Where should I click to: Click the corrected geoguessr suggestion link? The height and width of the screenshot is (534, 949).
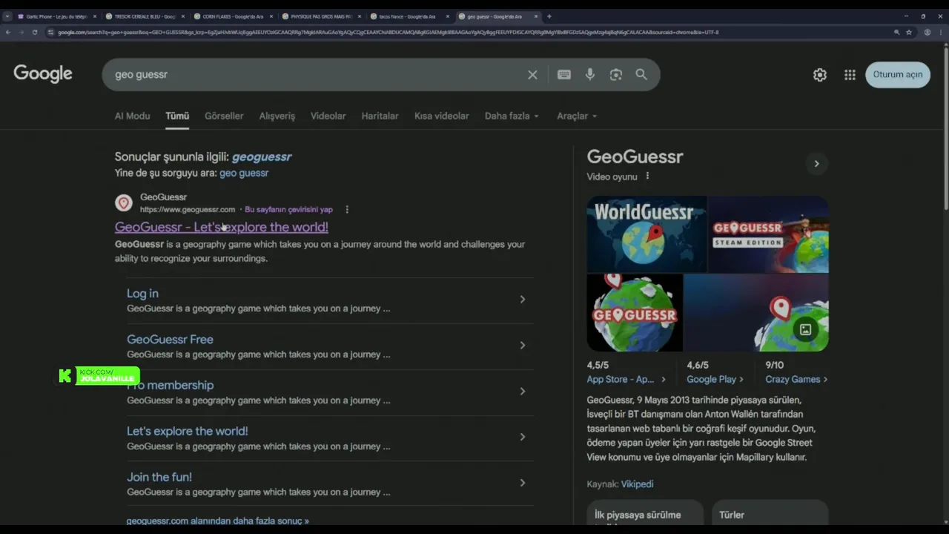(262, 157)
